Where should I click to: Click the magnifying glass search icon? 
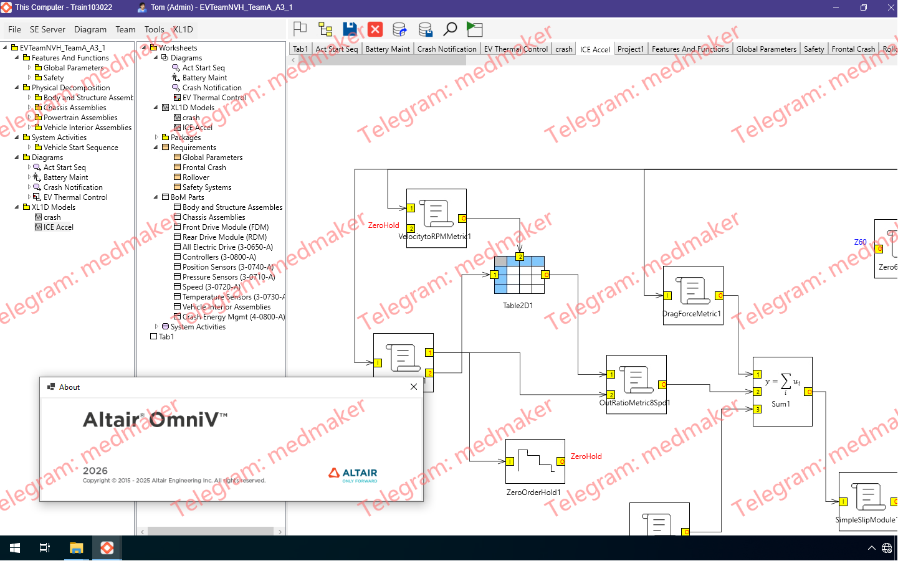coord(450,29)
